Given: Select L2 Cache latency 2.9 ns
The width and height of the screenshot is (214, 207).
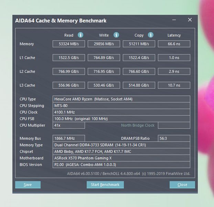Looking at the screenshot, I should click(174, 71).
